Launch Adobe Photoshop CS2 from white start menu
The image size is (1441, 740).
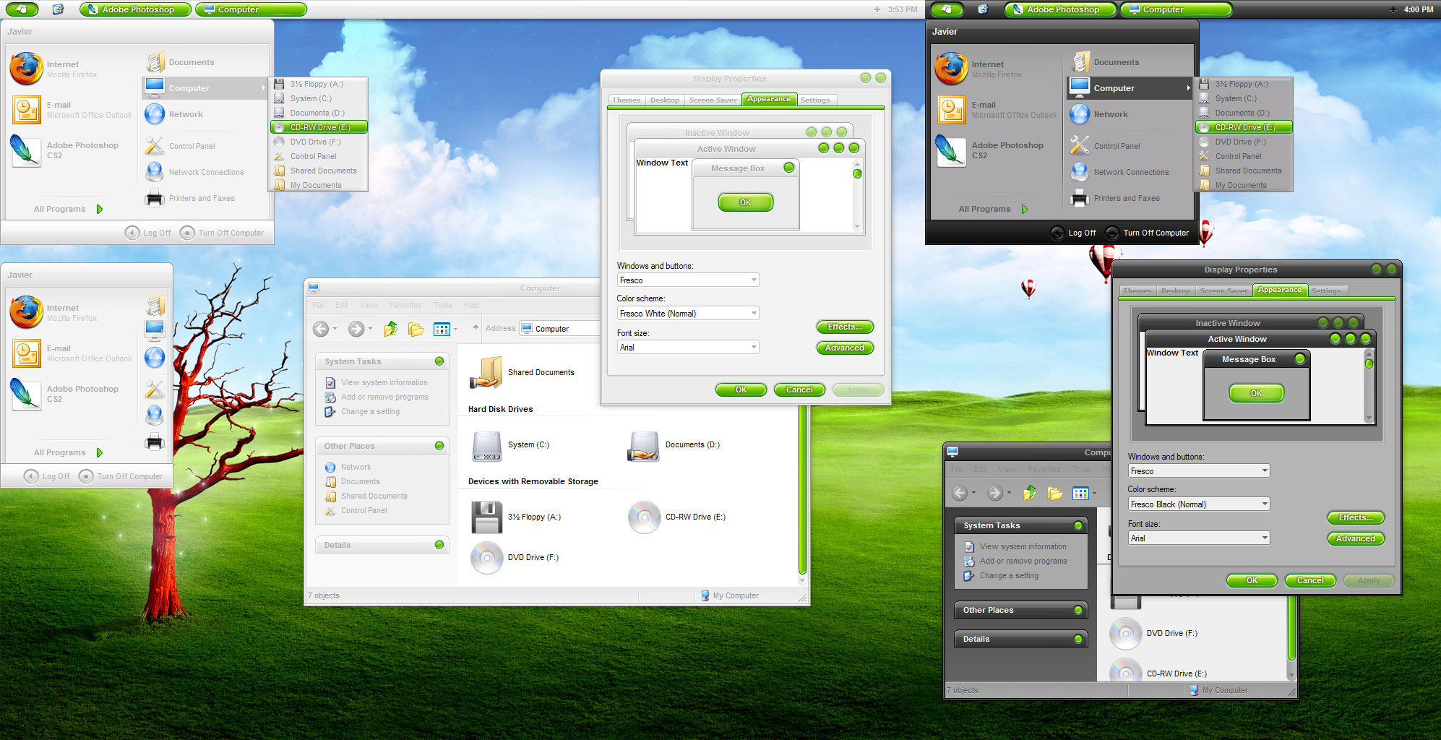65,150
